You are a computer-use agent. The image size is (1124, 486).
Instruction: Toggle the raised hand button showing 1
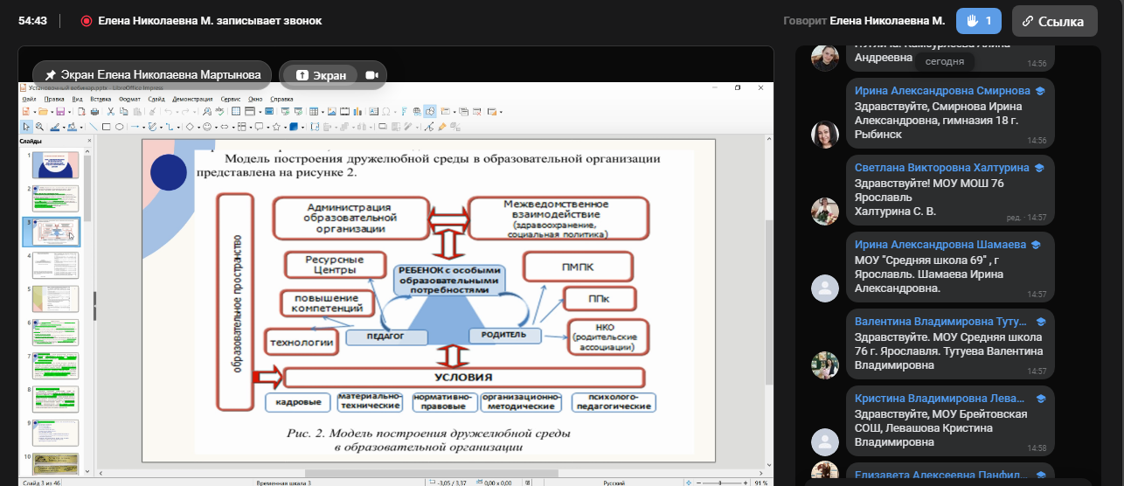coord(979,21)
